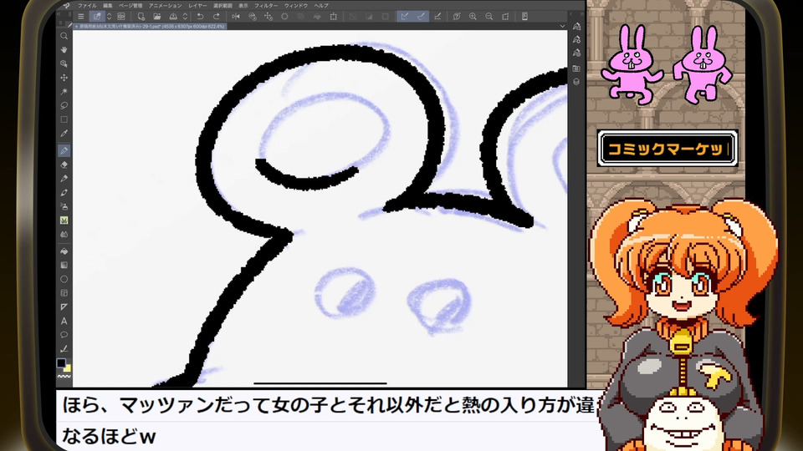The width and height of the screenshot is (803, 451).
Task: Expand the stepper beside CLIP STUDIO icon
Action: 109,17
